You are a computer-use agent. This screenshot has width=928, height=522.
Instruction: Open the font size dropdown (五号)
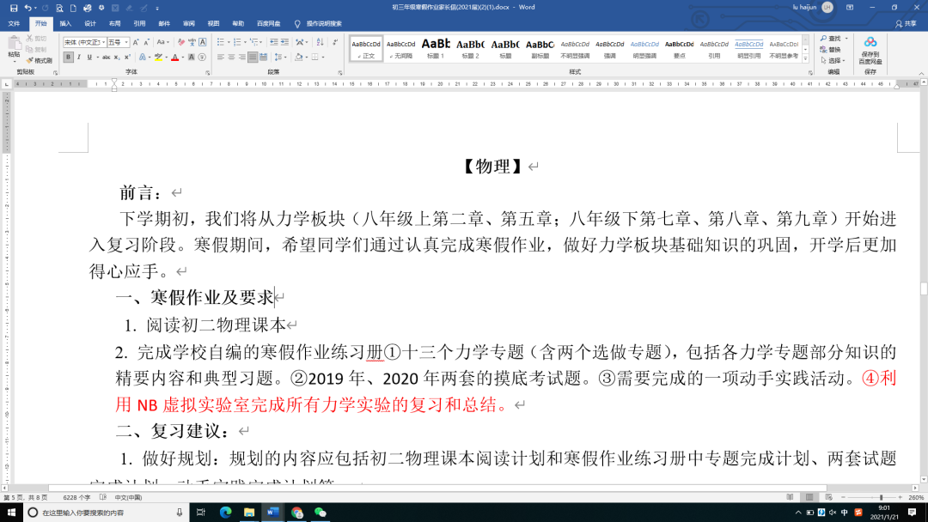click(126, 42)
